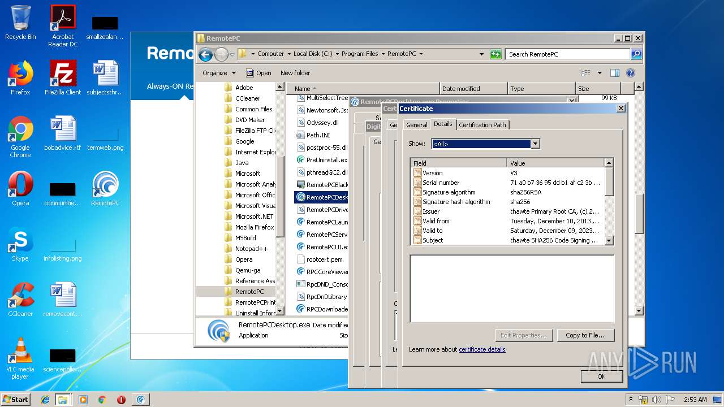Click Chrome icon in taskbar
Image resolution: width=724 pixels, height=407 pixels.
(x=102, y=400)
